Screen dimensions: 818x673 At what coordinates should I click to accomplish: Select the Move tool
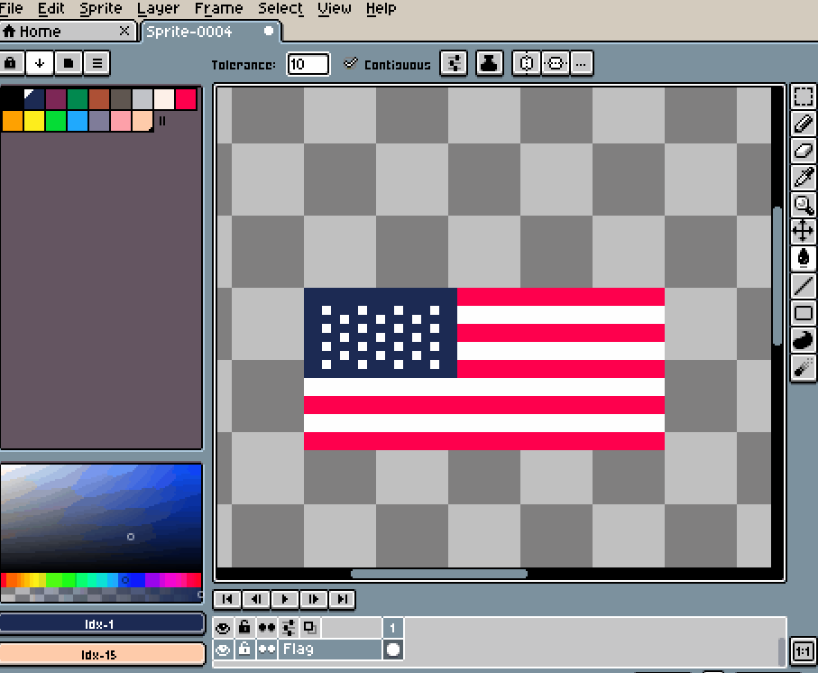[x=804, y=231]
